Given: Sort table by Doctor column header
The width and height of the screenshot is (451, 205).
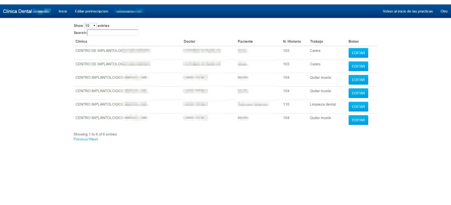Looking at the screenshot, I should click(189, 41).
